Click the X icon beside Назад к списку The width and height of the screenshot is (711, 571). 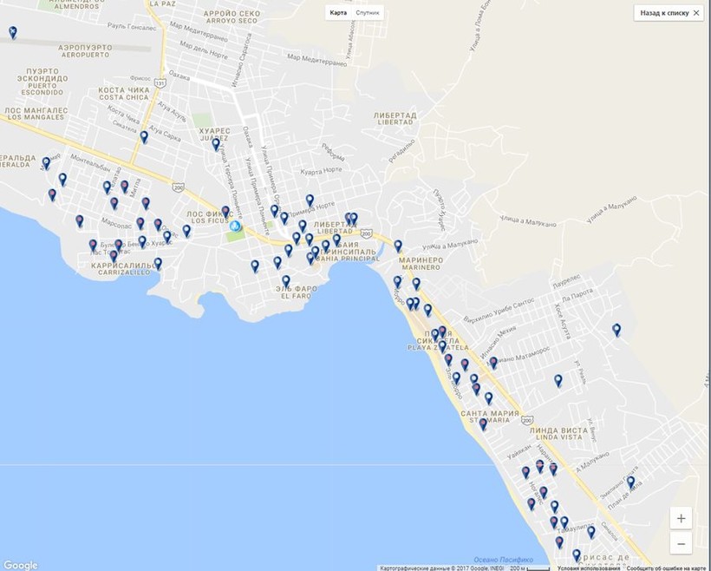click(697, 13)
